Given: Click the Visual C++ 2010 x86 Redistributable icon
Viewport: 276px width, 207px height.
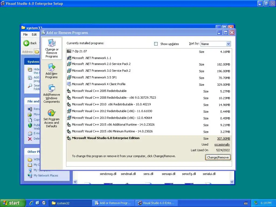Looking at the screenshot, I should tap(69, 104).
